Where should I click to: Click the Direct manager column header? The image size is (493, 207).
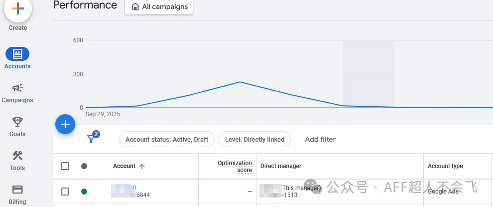click(281, 166)
